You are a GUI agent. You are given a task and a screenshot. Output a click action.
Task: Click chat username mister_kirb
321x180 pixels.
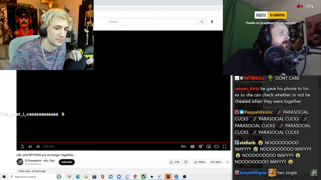coord(246,89)
